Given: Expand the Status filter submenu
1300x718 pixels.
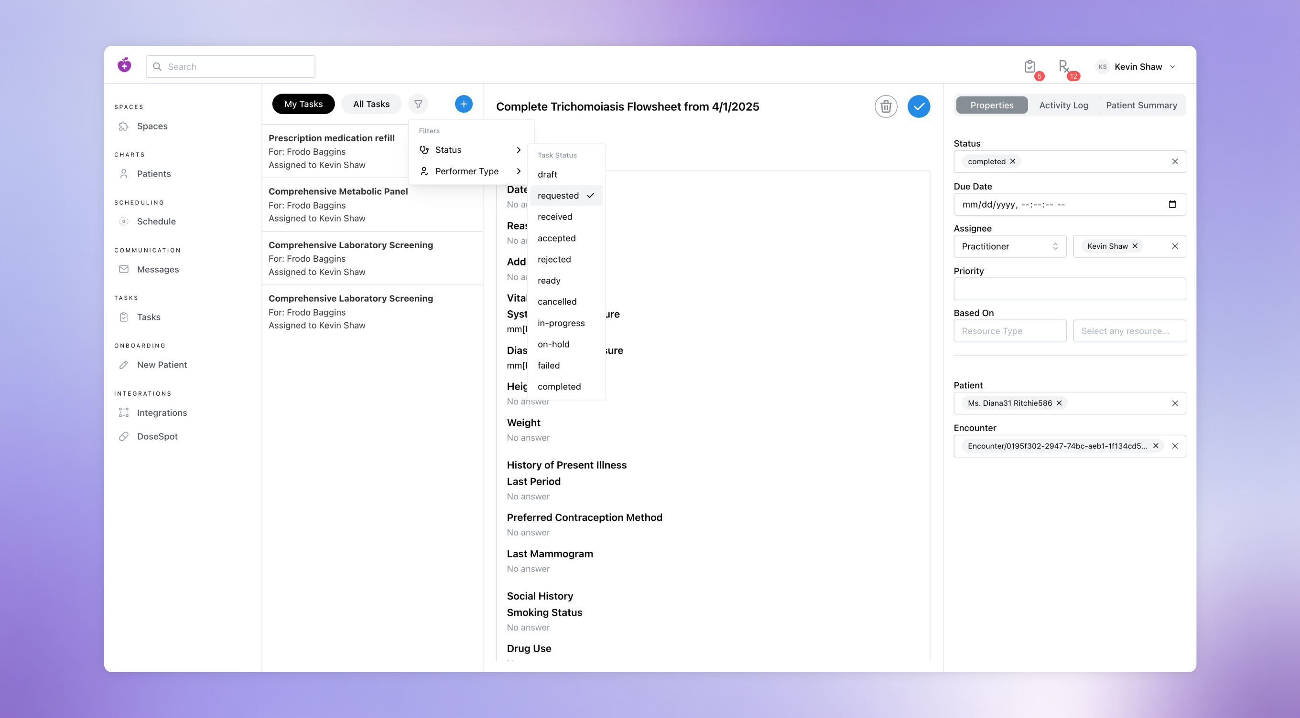Looking at the screenshot, I should 470,150.
